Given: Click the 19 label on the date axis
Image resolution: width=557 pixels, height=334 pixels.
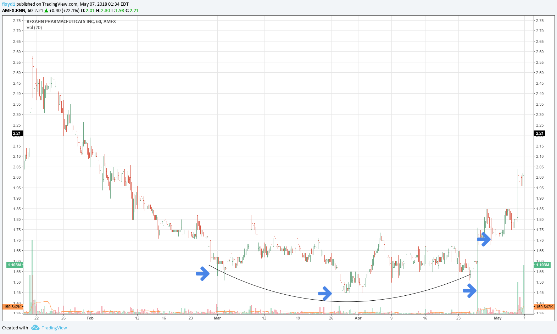Looking at the screenshot, I should point(298,318).
